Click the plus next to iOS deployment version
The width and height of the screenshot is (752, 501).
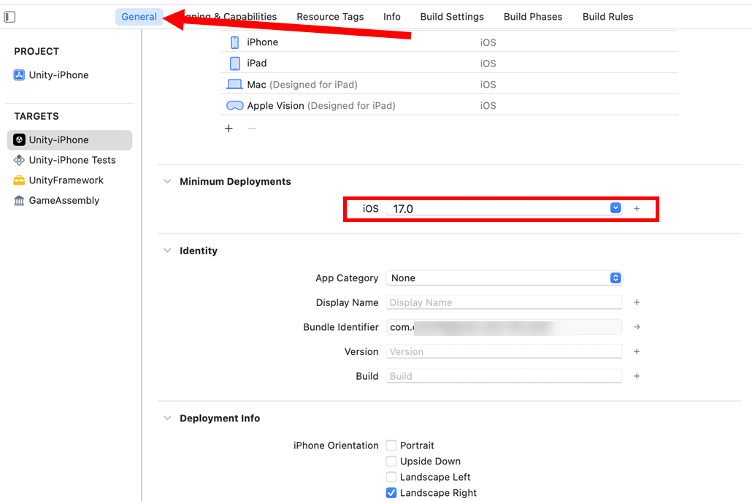(x=637, y=209)
